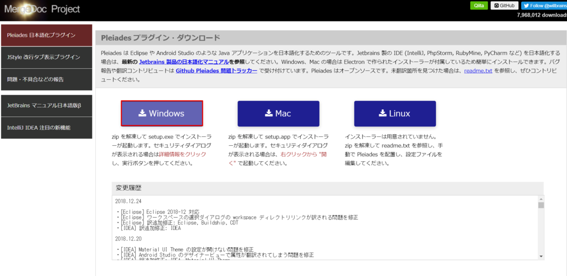567x276 pixels.
Task: Click the Linux download button
Action: pyautogui.click(x=395, y=113)
